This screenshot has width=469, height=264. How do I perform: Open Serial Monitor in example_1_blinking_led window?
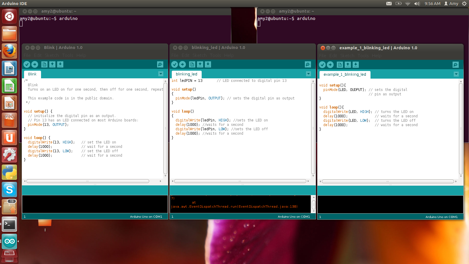[456, 65]
